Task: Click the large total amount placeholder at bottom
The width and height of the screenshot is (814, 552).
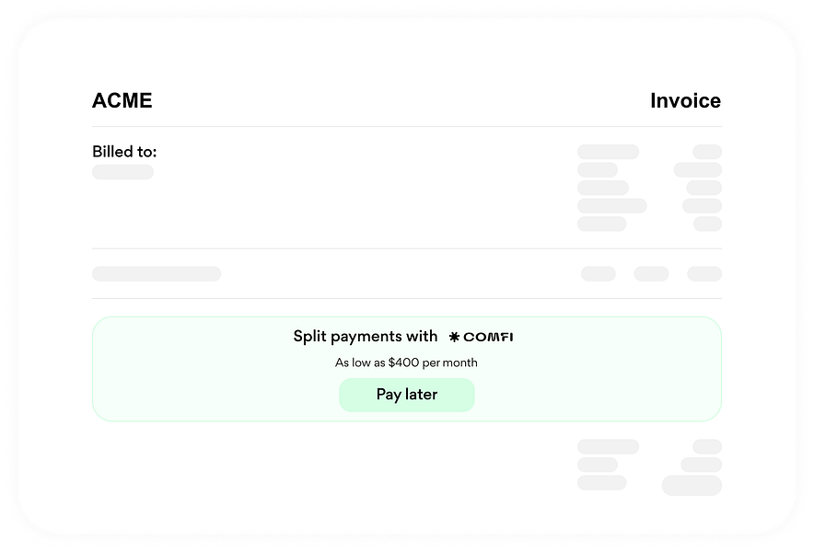Action: coord(692,485)
